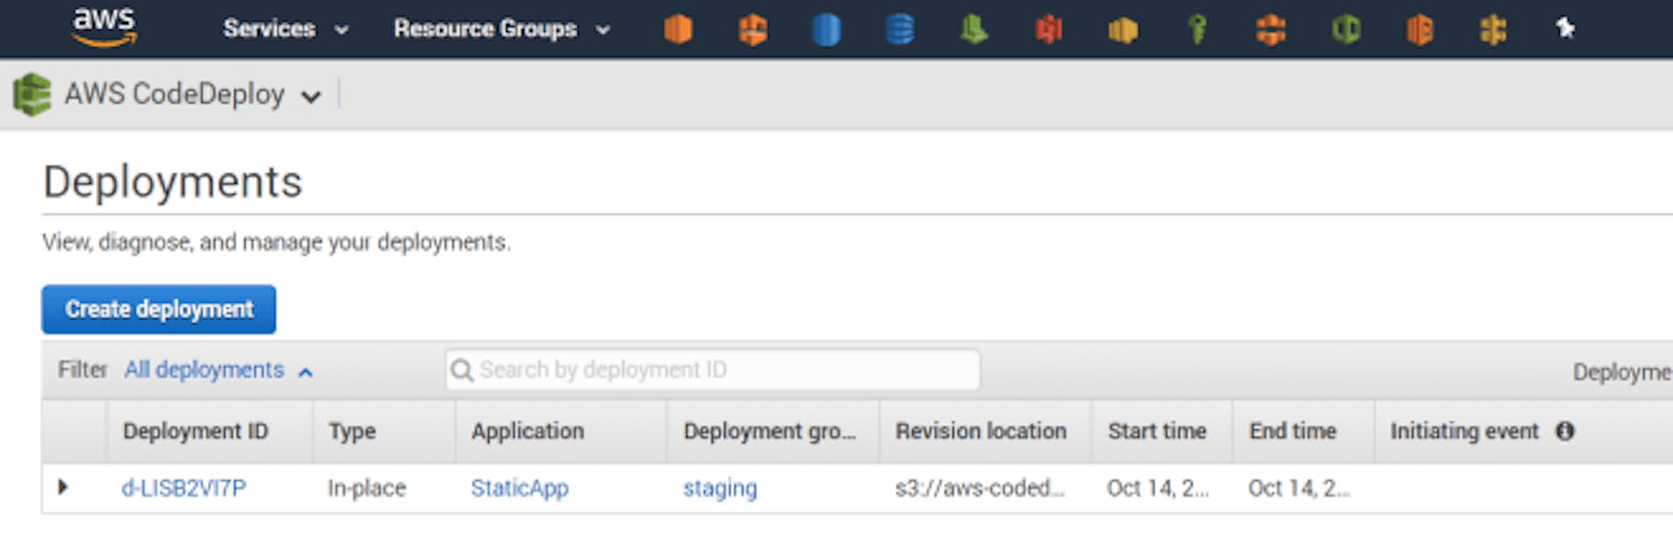Focus the Search by deployment ID field
The image size is (1673, 535).
point(713,370)
